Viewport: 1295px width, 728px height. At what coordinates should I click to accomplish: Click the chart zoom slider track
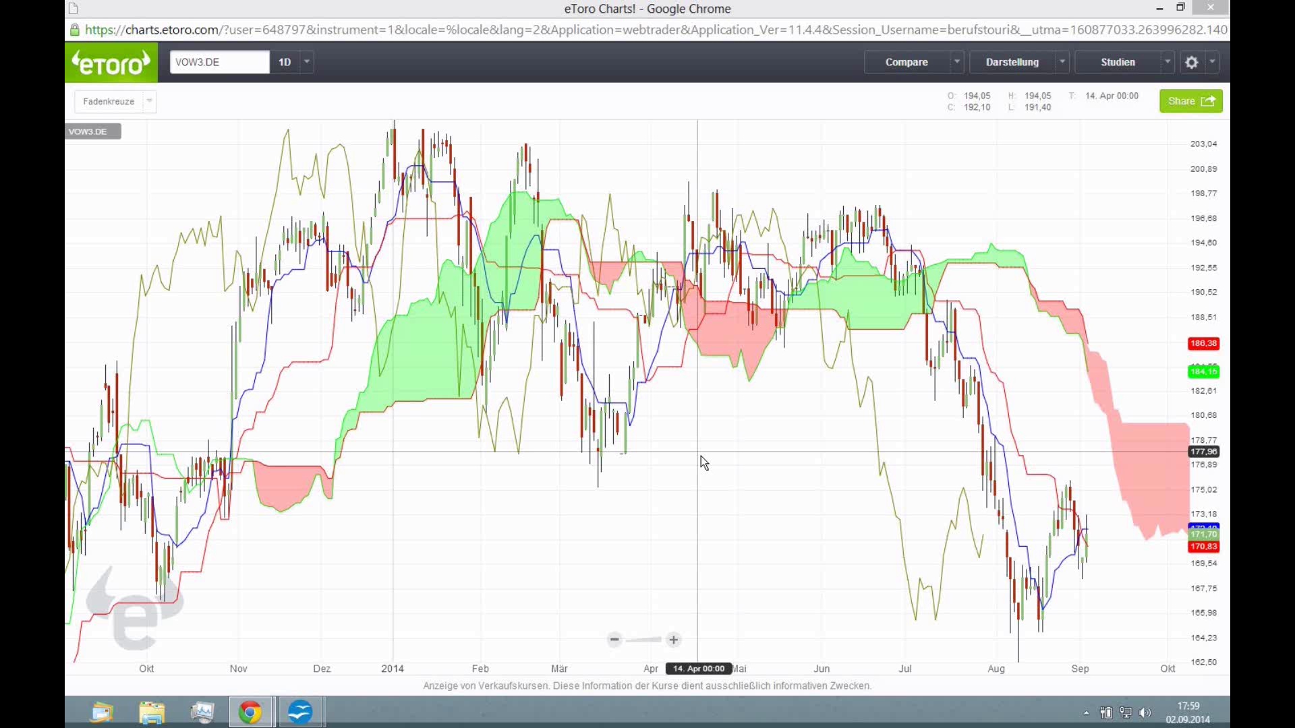pyautogui.click(x=644, y=639)
